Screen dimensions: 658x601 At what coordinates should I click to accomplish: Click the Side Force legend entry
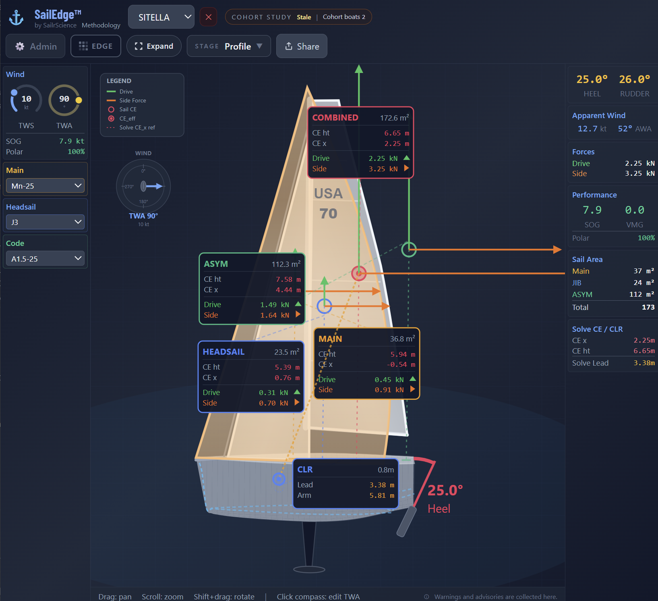(126, 100)
